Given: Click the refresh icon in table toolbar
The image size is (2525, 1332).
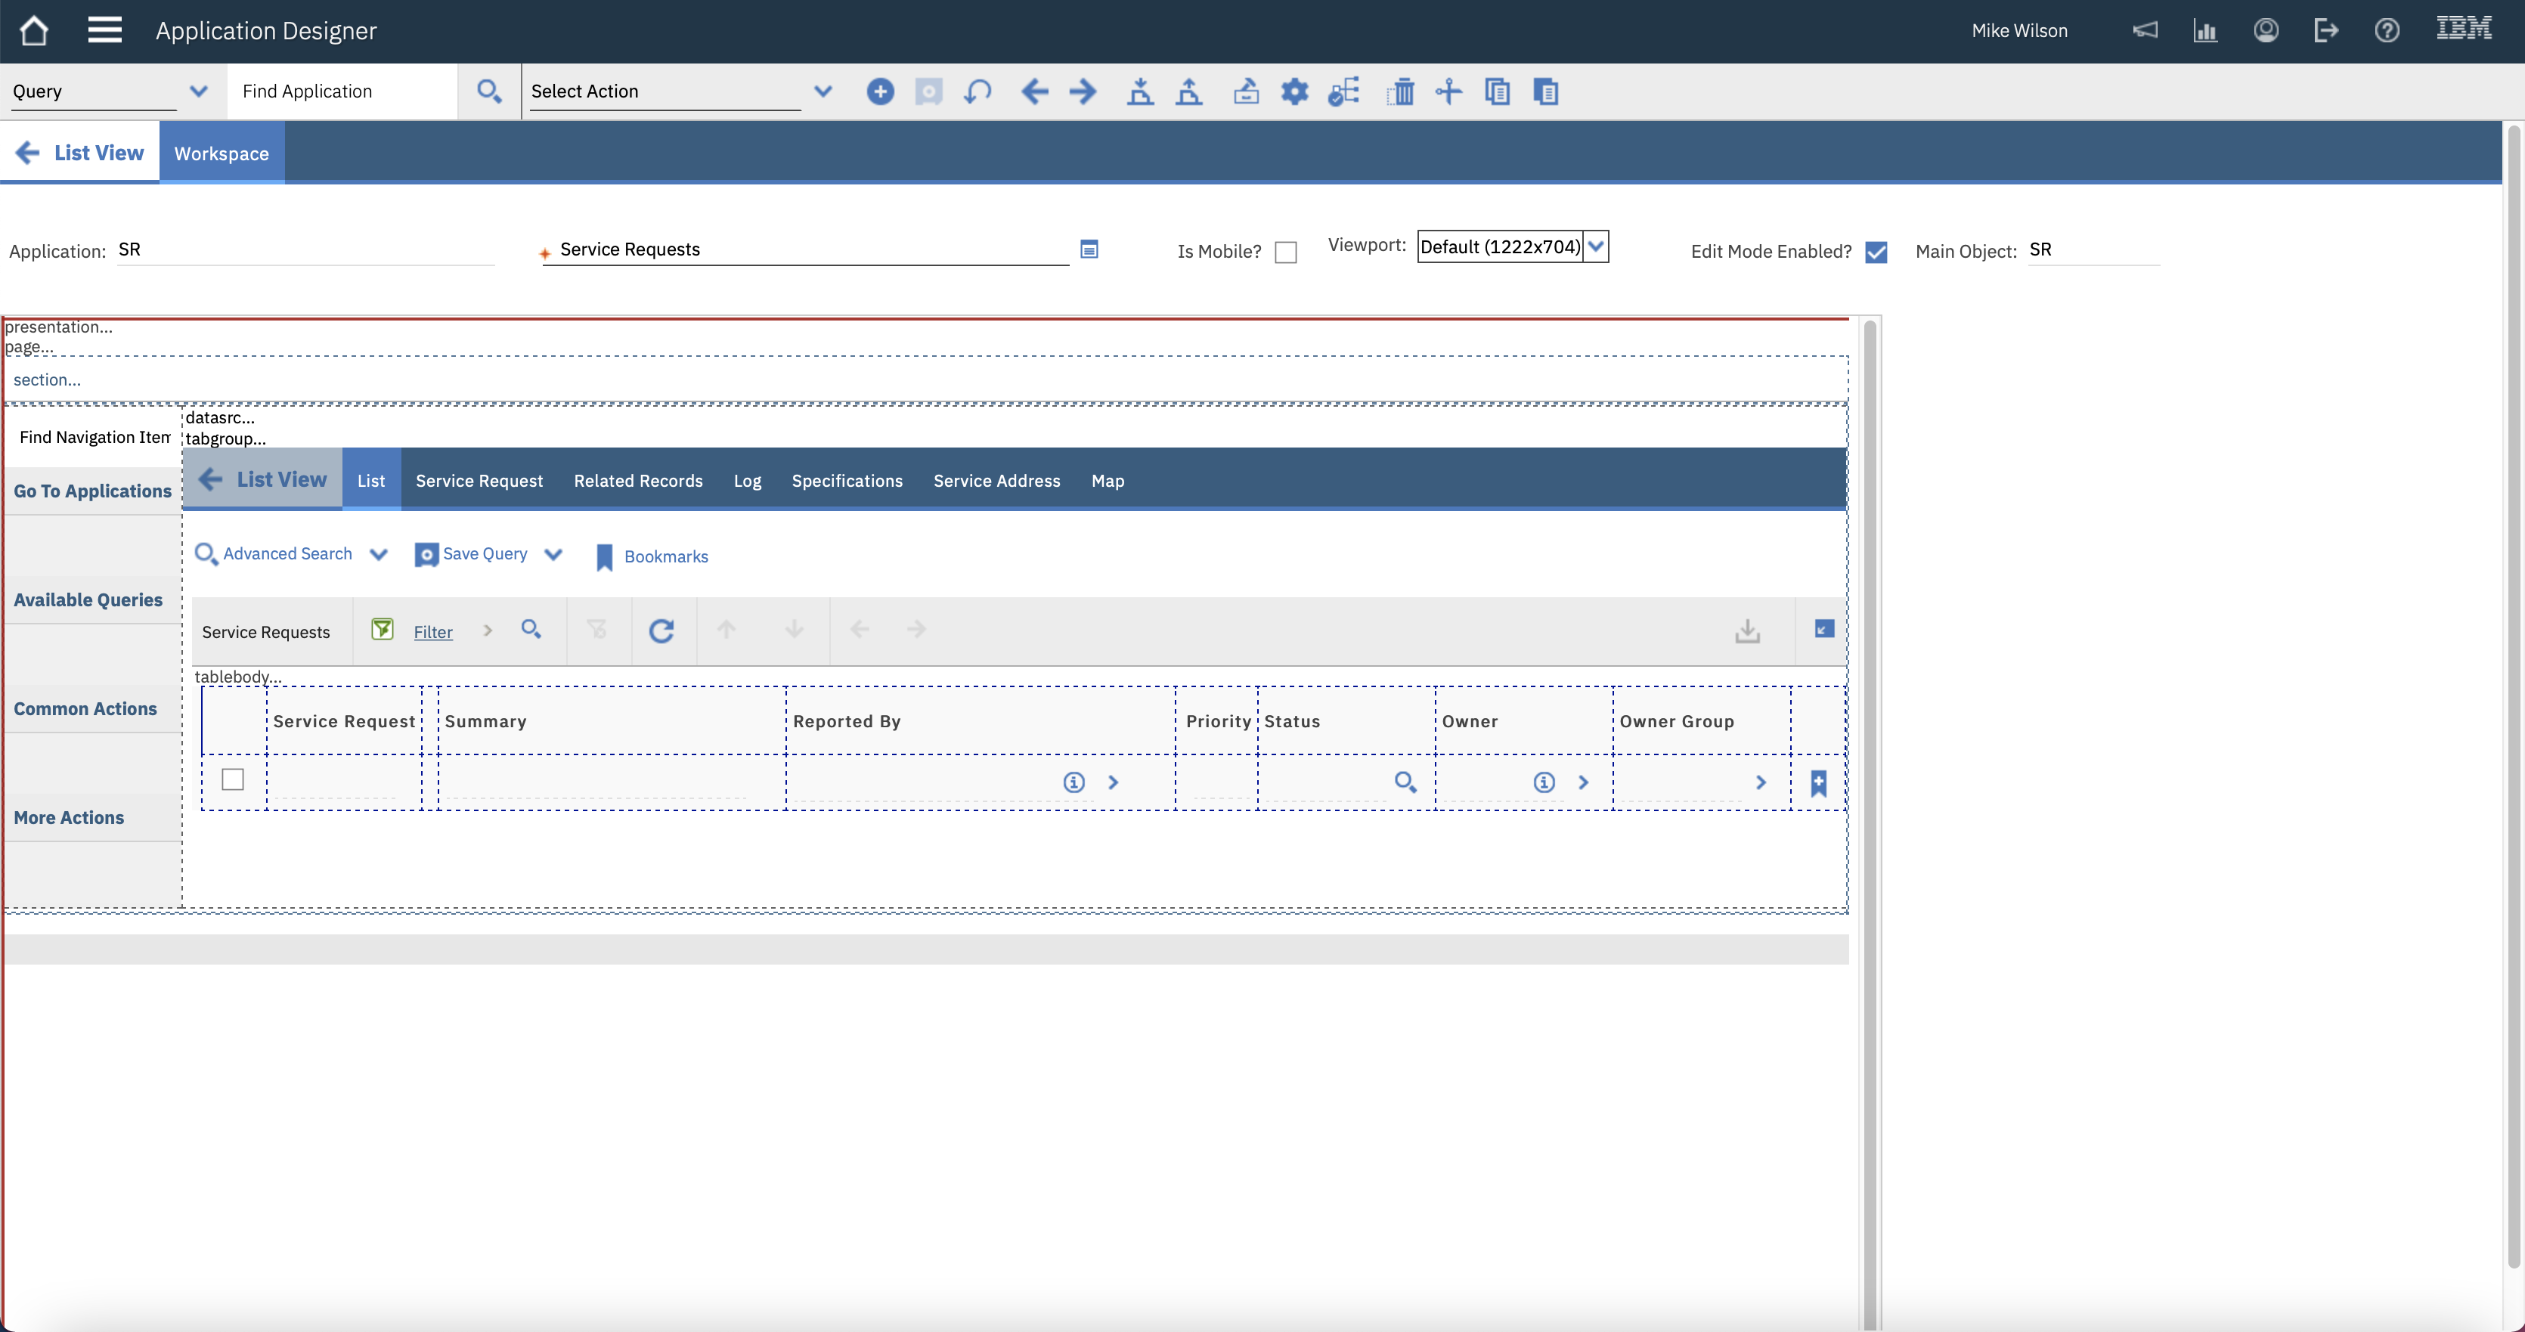Looking at the screenshot, I should [661, 630].
